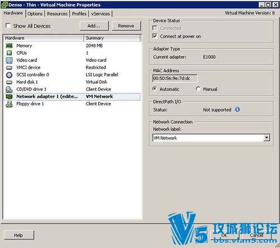Select the CPUs chip icon
Viewport: 280px width, 248px height.
click(x=9, y=53)
